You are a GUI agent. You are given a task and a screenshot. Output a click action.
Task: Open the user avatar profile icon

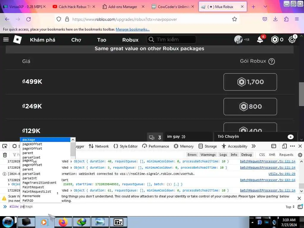[x=238, y=39]
